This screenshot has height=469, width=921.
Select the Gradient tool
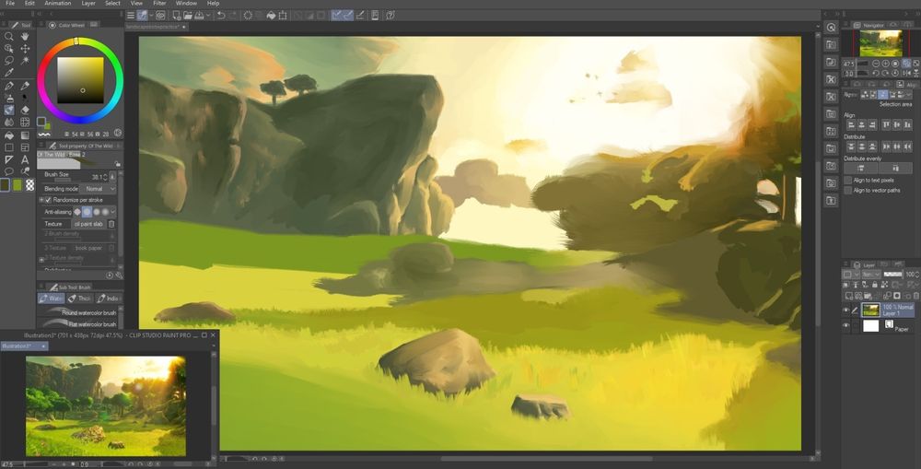(x=25, y=135)
